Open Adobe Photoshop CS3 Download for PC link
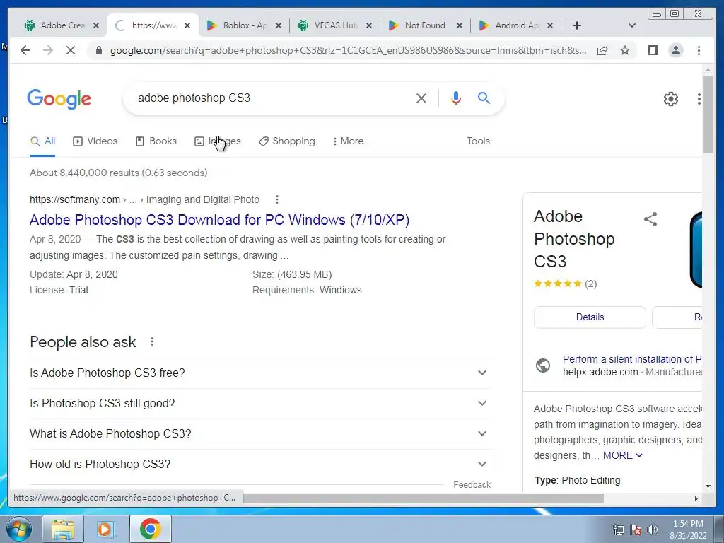Viewport: 724px width, 543px height. 219,220
